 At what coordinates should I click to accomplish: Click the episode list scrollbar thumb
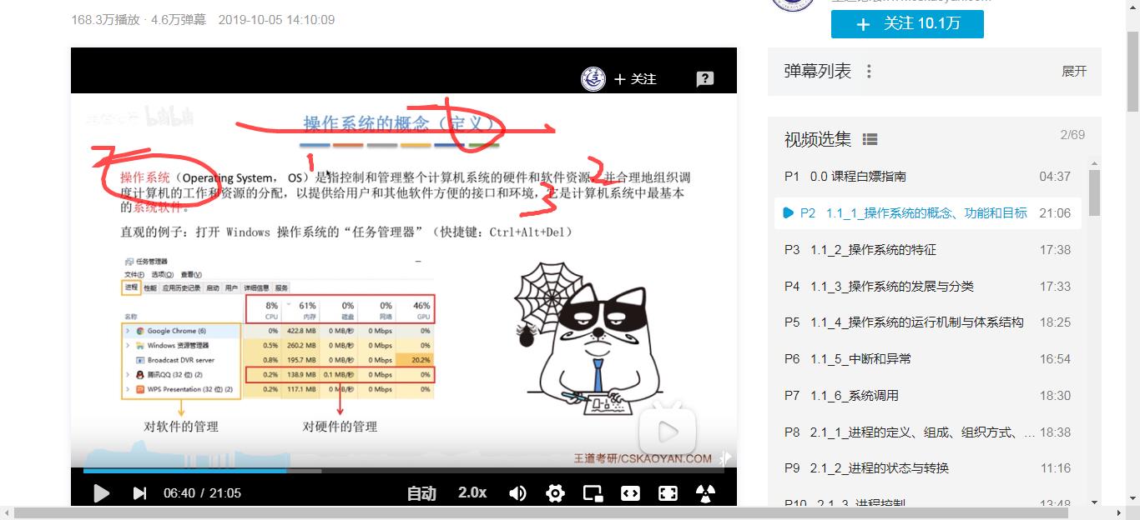point(1094,192)
